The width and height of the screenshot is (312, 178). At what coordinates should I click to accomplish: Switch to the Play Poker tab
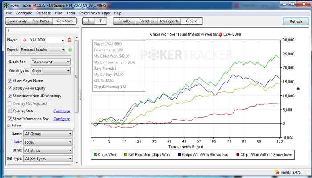pos(41,21)
